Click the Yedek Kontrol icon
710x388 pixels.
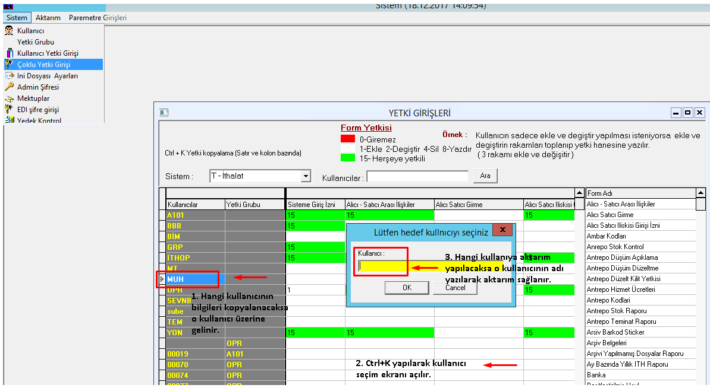click(x=9, y=120)
